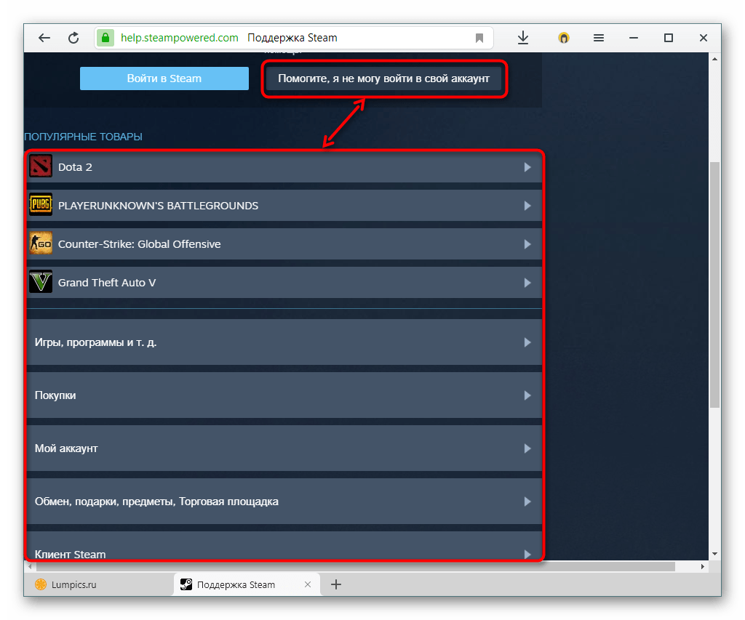
Task: Reload the page with refresh icon
Action: [x=73, y=38]
